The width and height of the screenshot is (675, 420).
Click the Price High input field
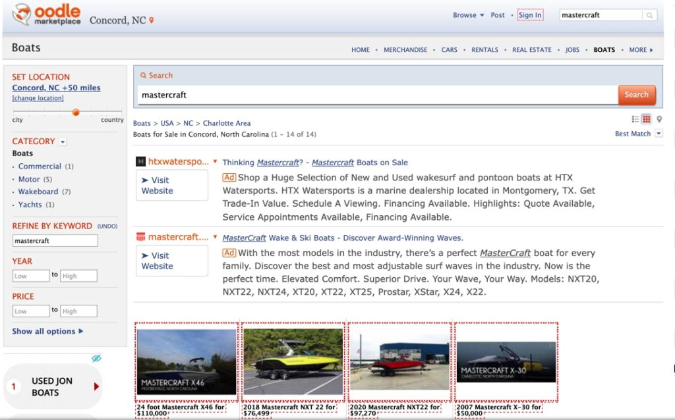coord(79,311)
